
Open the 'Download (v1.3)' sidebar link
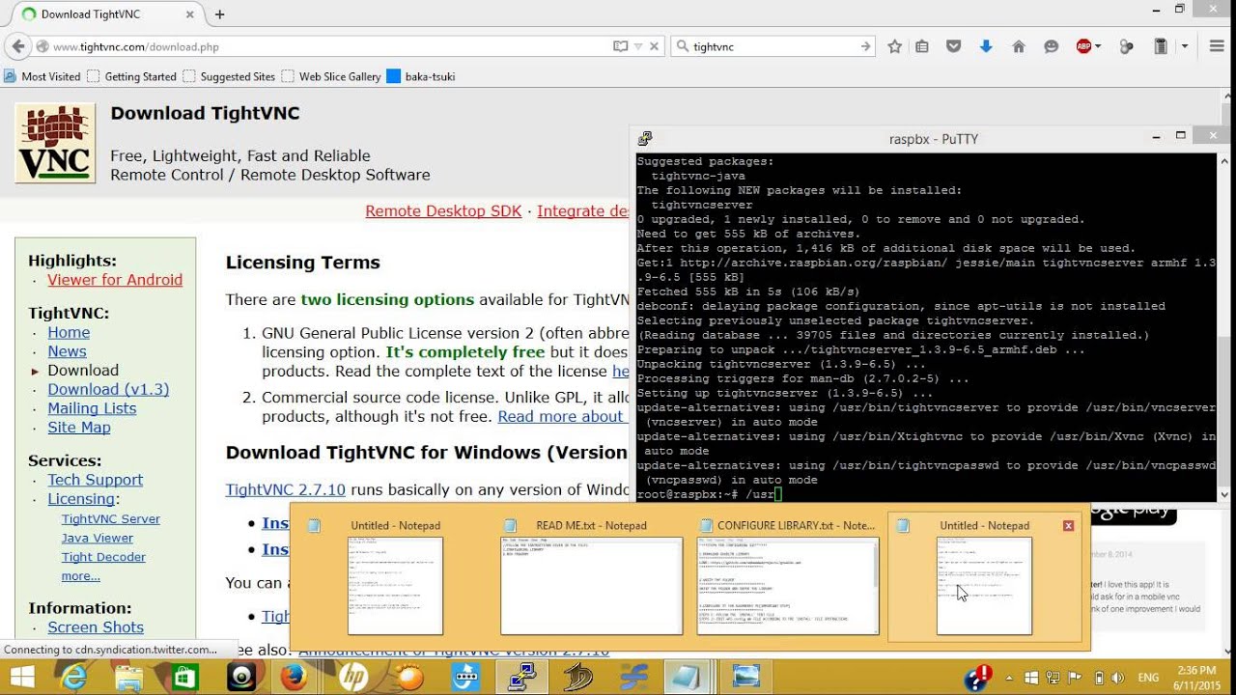[108, 389]
